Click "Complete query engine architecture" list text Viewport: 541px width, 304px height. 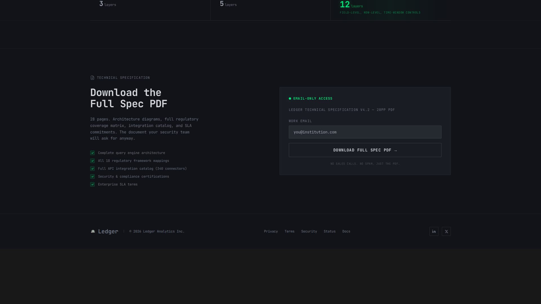(132, 153)
